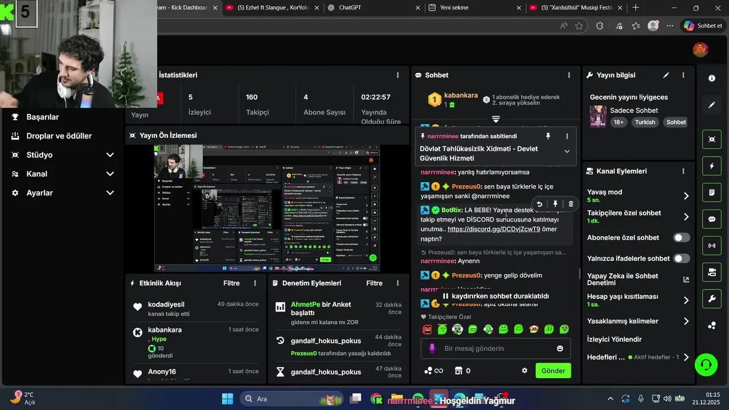The width and height of the screenshot is (729, 410).
Task: Open the green headset support button
Action: (x=706, y=364)
